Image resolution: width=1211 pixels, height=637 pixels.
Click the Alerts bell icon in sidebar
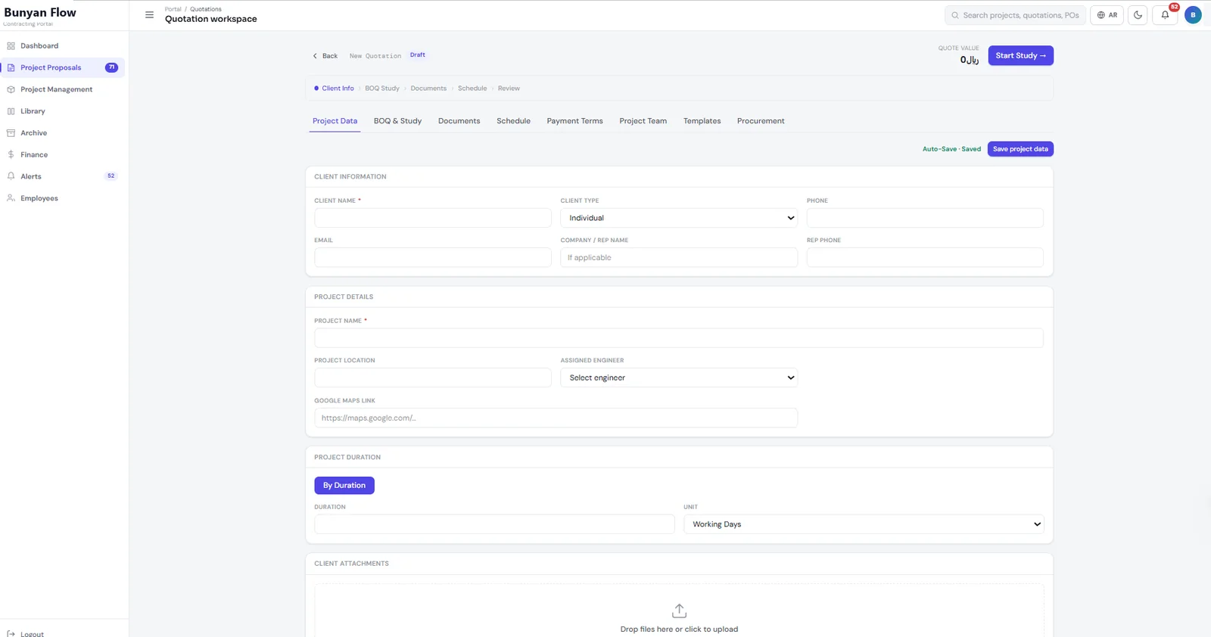click(x=11, y=176)
